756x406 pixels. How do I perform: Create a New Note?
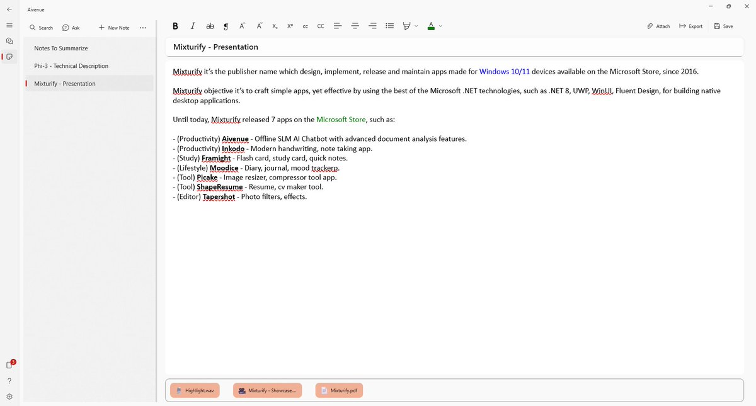click(x=114, y=28)
